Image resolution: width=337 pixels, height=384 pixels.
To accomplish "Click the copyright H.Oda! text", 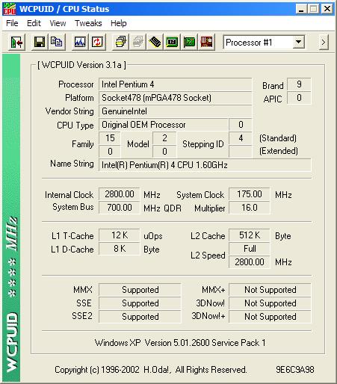I will tap(151, 370).
